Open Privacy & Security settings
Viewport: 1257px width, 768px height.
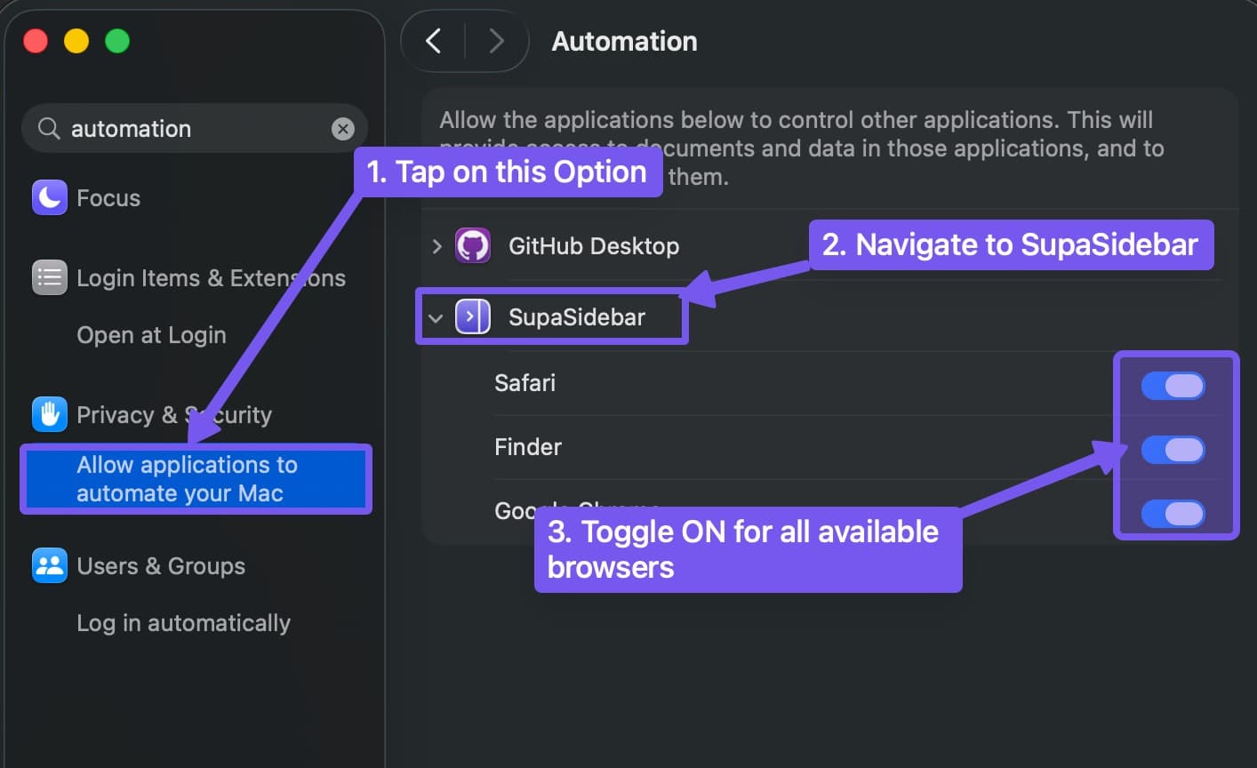[174, 413]
